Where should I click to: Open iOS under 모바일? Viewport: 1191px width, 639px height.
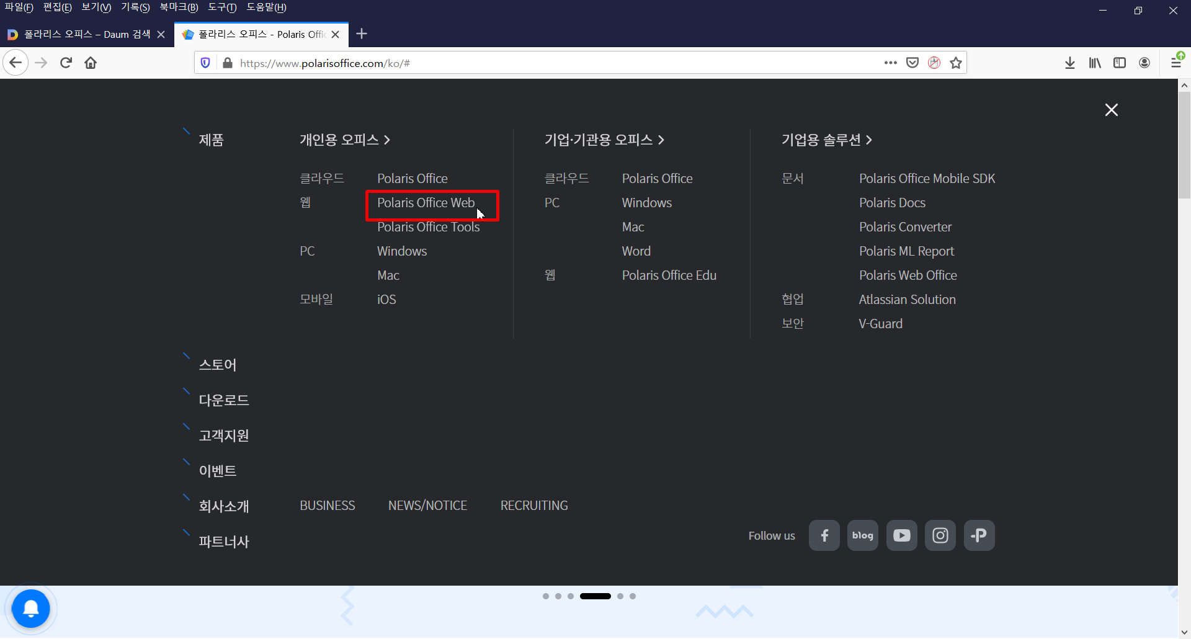[386, 300]
